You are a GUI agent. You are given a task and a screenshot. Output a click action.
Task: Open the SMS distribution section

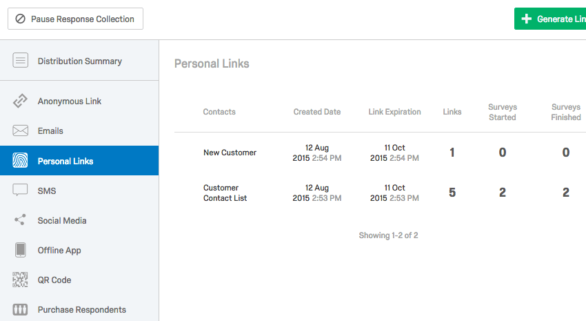[x=79, y=191]
